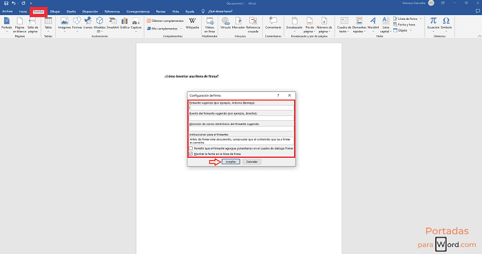Image resolution: width=482 pixels, height=254 pixels.
Task: Insert a Vínculo hyperlink
Action: 225,23
